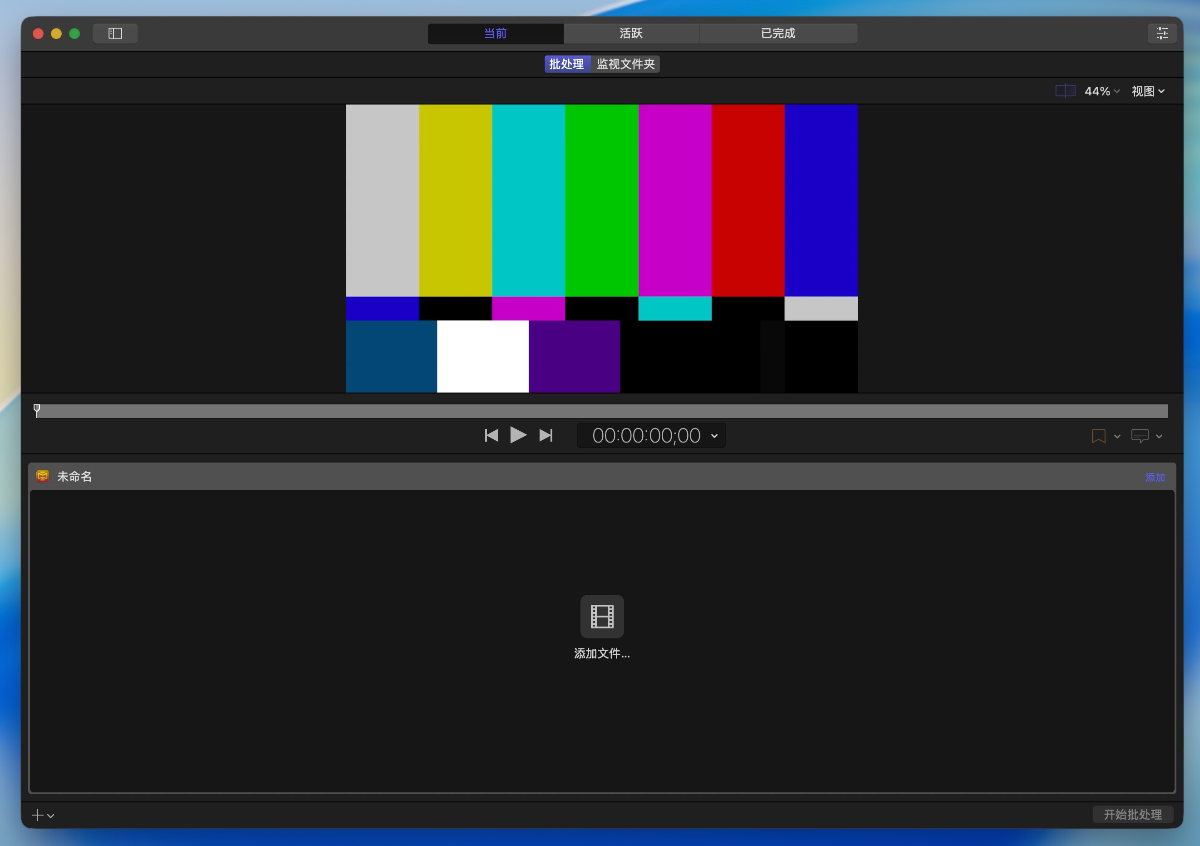Click the captions speech-bubble icon

[x=1140, y=436]
